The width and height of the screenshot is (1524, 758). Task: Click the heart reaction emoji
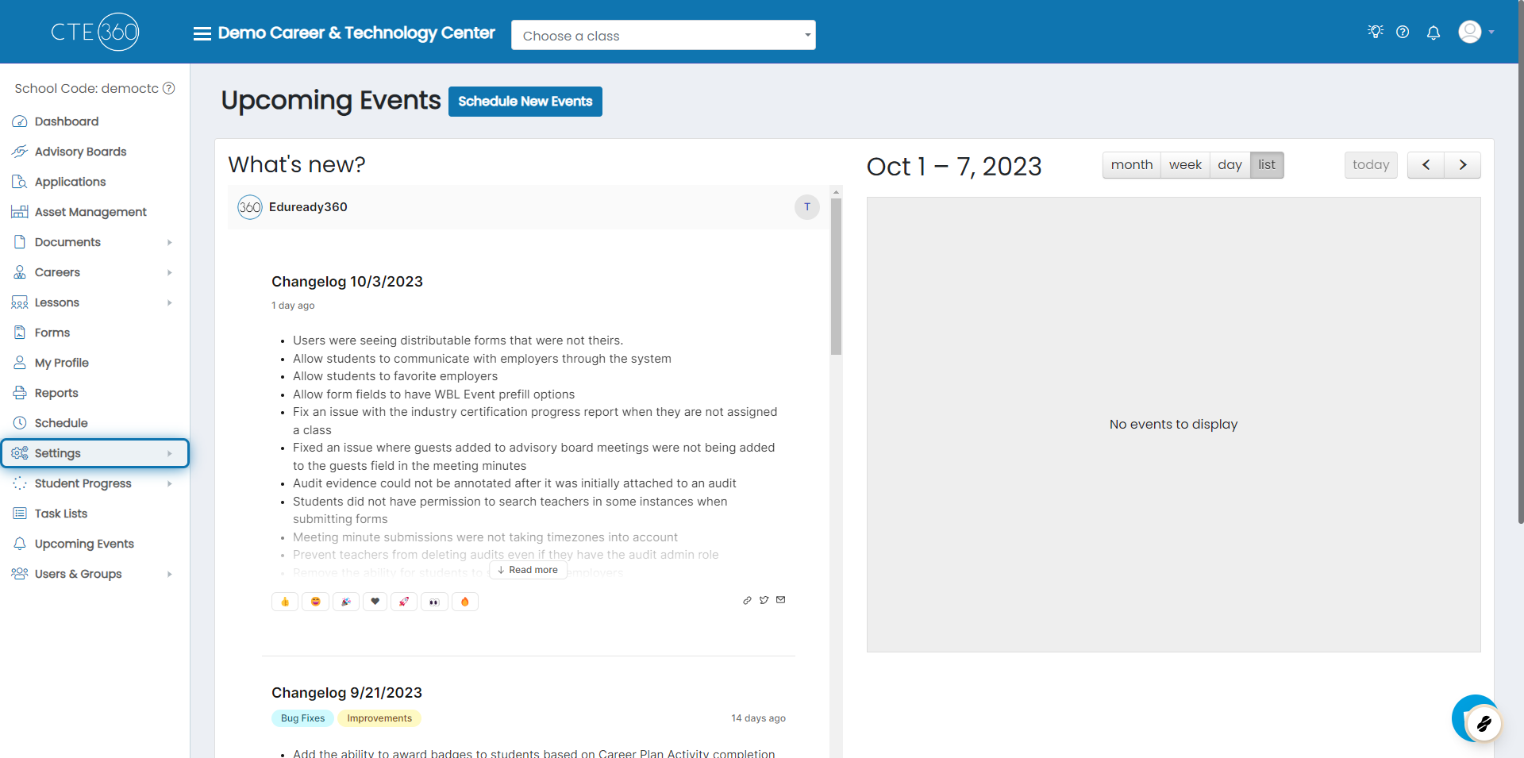click(375, 602)
